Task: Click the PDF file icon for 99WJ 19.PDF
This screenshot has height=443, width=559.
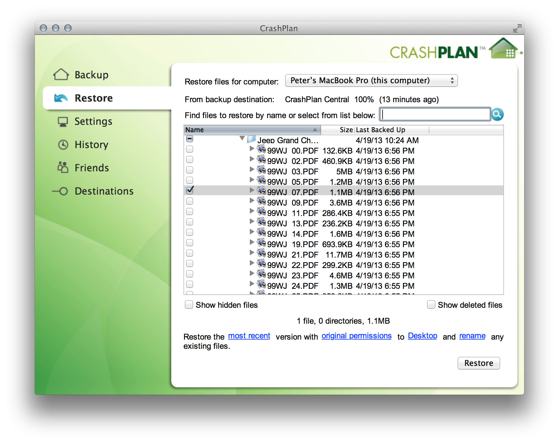Action: click(x=261, y=243)
